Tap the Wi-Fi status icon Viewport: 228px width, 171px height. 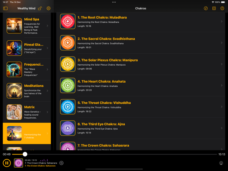coord(213,2)
